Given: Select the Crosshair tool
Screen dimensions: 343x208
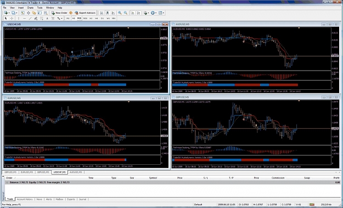Looking at the screenshot, I should [12, 18].
